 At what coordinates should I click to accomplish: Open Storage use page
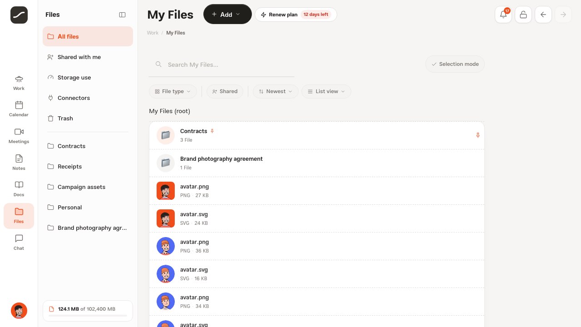click(88, 77)
